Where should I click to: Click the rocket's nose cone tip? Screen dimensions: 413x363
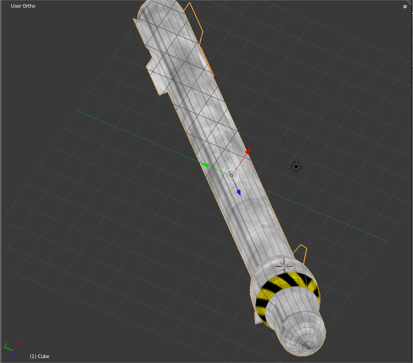coord(309,346)
